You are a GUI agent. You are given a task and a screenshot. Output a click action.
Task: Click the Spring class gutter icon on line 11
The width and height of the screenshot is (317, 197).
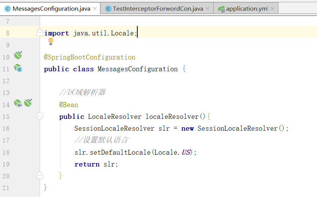[x=18, y=68]
